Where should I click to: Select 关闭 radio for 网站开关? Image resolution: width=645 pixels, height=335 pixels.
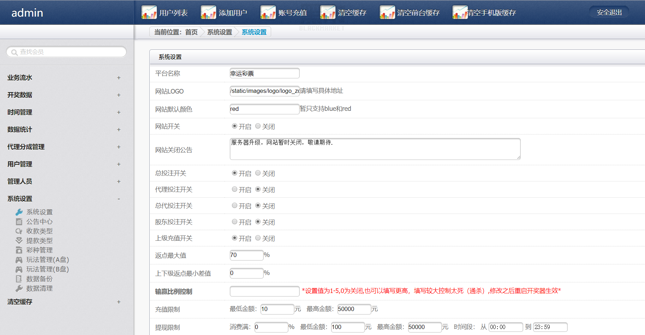pos(258,126)
